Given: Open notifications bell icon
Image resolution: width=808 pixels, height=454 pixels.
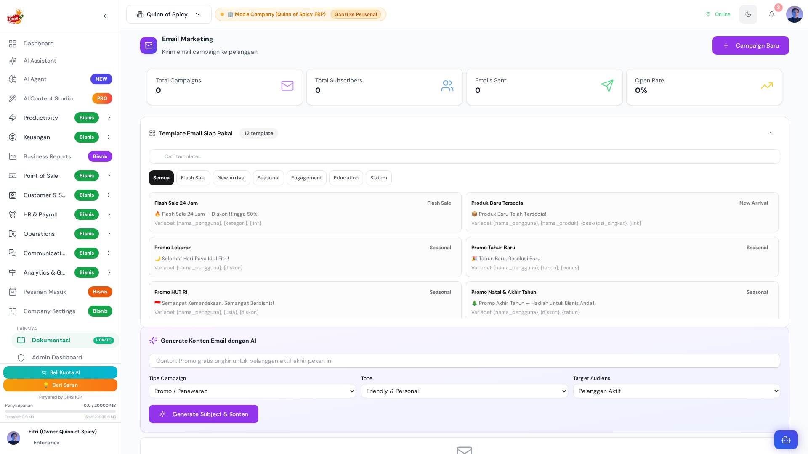Looking at the screenshot, I should pos(771,14).
